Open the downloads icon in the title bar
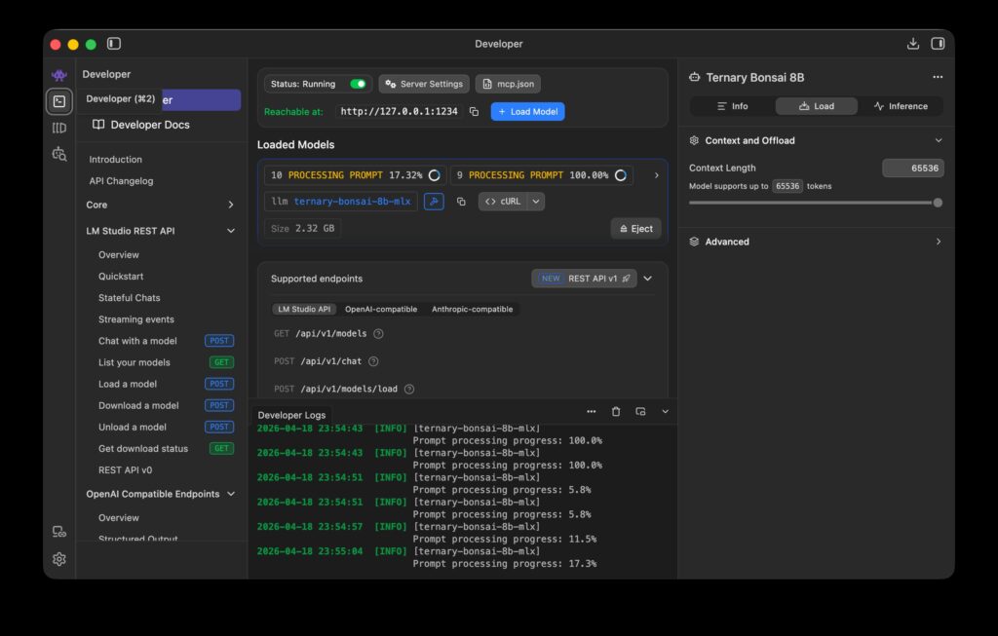998x636 pixels. pos(912,44)
